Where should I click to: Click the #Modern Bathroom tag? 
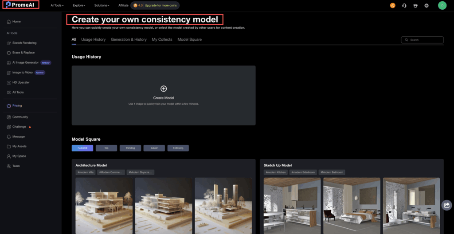(x=332, y=173)
